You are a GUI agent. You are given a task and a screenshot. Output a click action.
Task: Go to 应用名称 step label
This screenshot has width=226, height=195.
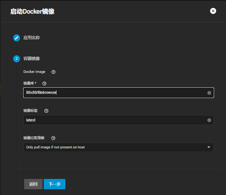[x=32, y=38]
